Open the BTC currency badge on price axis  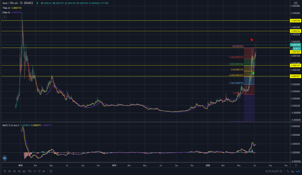pos(295,3)
